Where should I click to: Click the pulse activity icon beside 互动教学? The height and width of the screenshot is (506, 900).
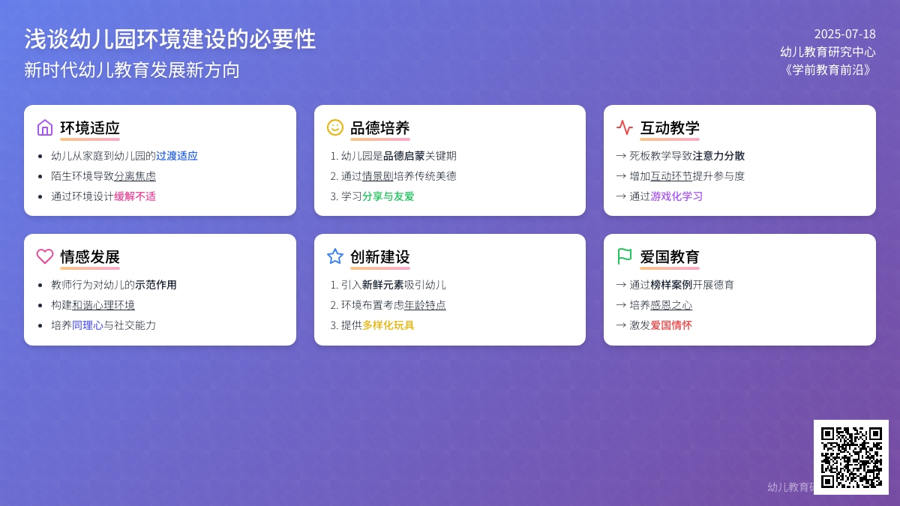pyautogui.click(x=625, y=127)
